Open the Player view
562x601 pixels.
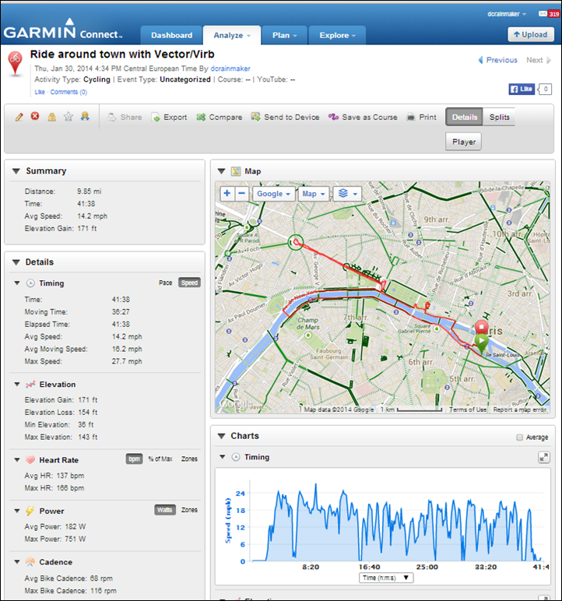463,142
